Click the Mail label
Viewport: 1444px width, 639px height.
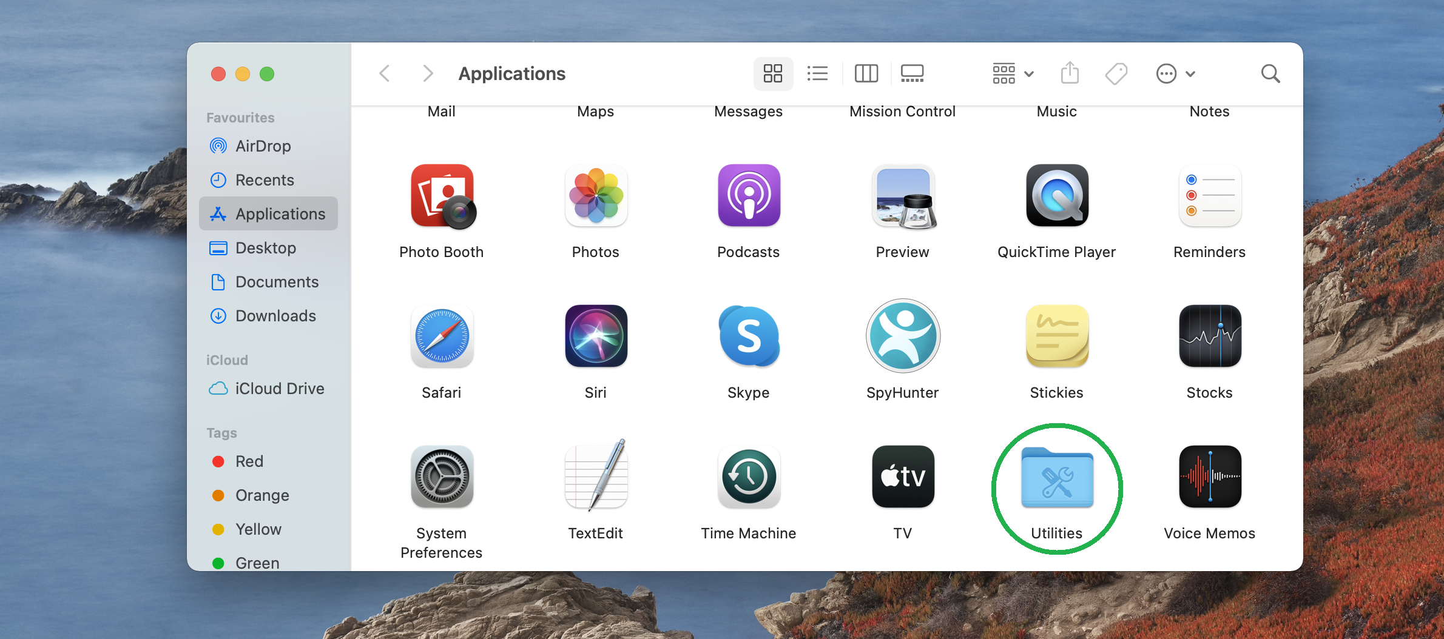click(442, 112)
